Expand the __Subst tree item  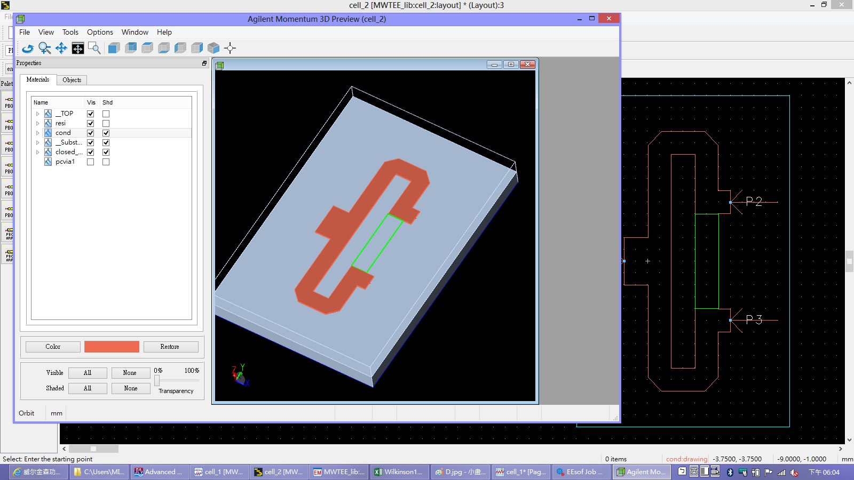(37, 142)
